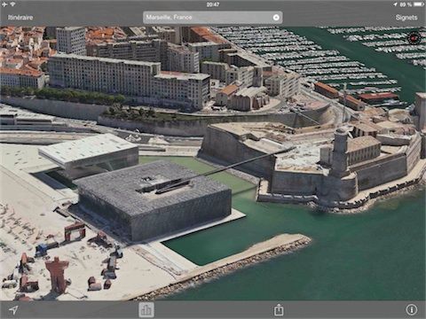Tap the Itinéraire directions button

[20, 18]
